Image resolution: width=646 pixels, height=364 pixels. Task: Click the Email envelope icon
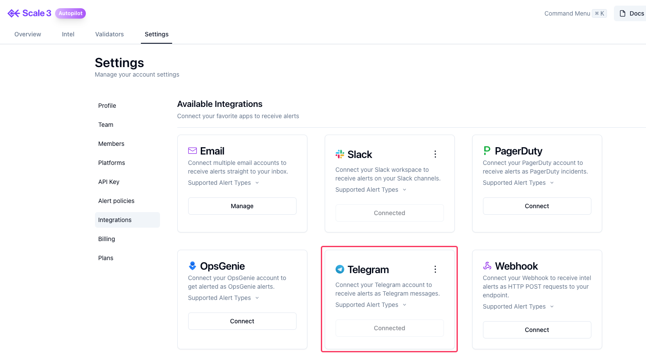pyautogui.click(x=192, y=151)
